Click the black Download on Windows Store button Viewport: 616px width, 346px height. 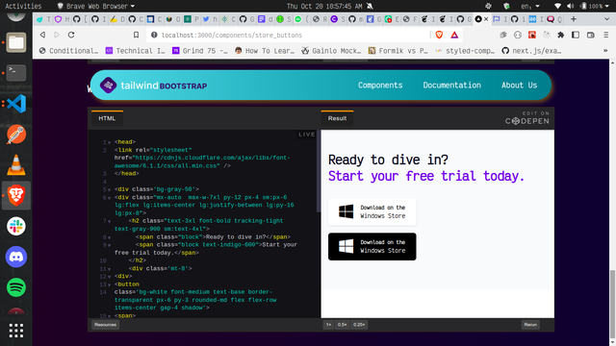pos(372,246)
